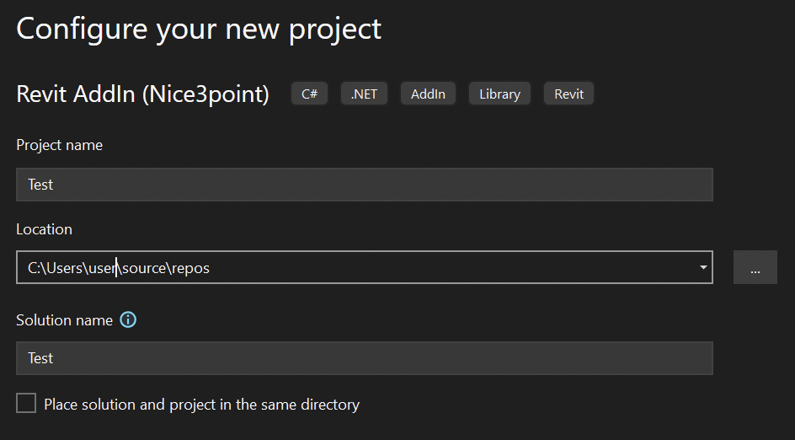Click the C# language tag

tap(309, 94)
